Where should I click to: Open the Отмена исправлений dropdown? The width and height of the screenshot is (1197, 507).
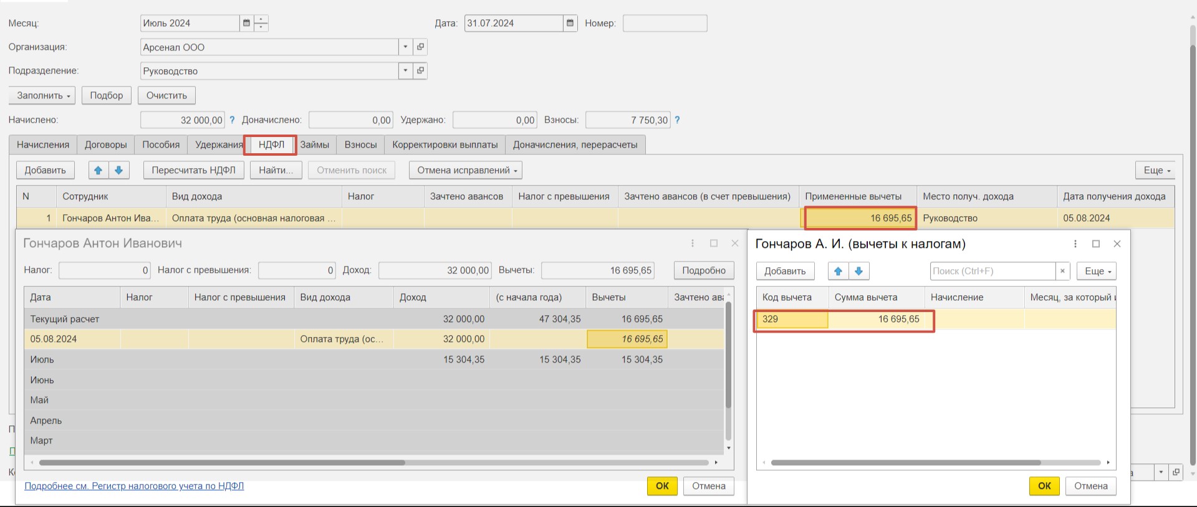[x=466, y=170]
